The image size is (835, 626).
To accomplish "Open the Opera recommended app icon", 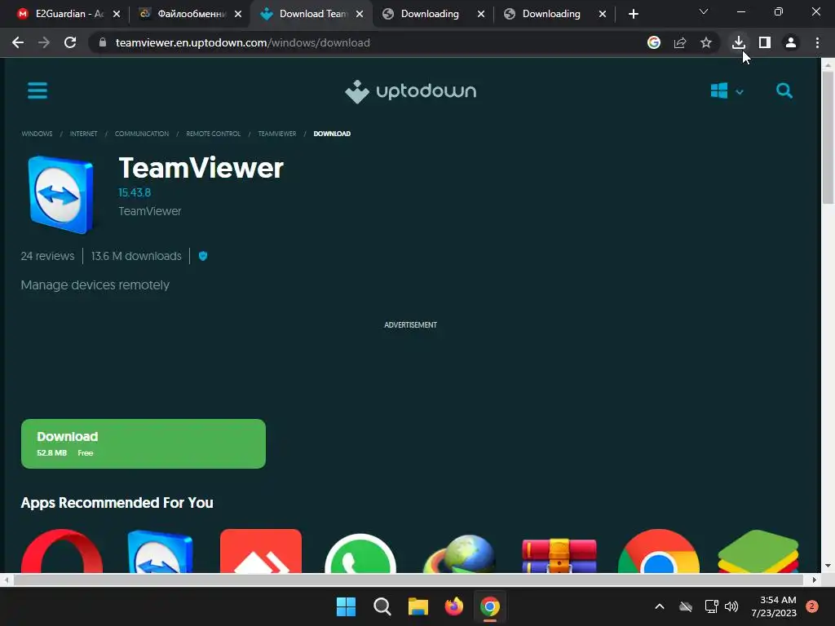I will [62, 551].
